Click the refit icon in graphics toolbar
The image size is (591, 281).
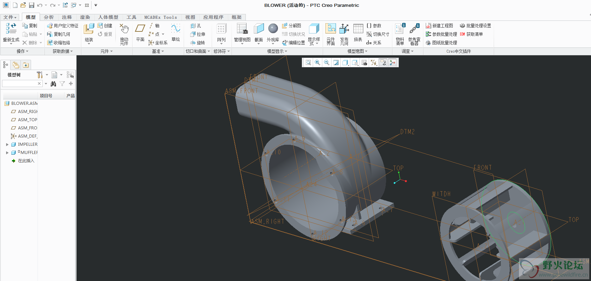(x=308, y=62)
